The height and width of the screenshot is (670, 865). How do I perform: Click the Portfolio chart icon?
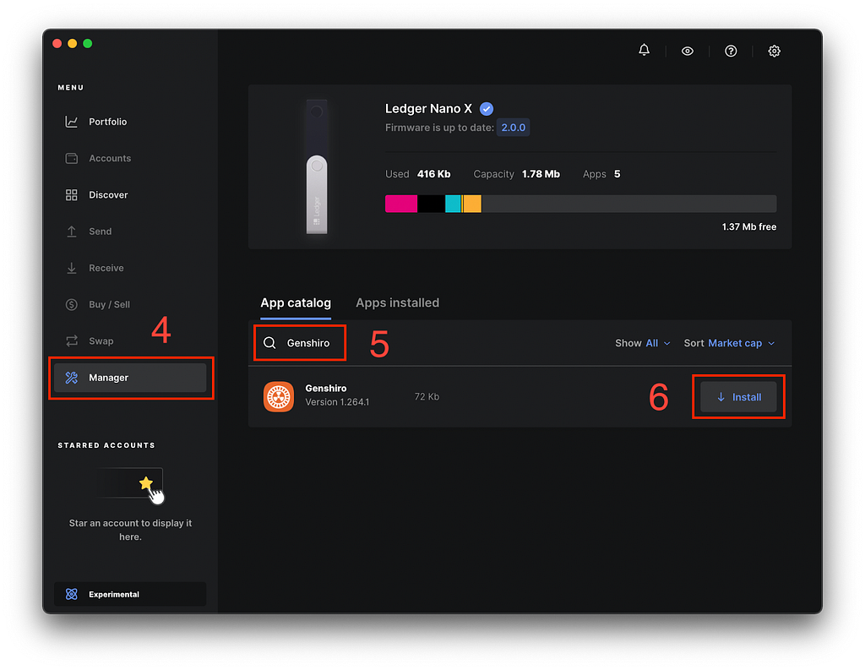[x=71, y=122]
